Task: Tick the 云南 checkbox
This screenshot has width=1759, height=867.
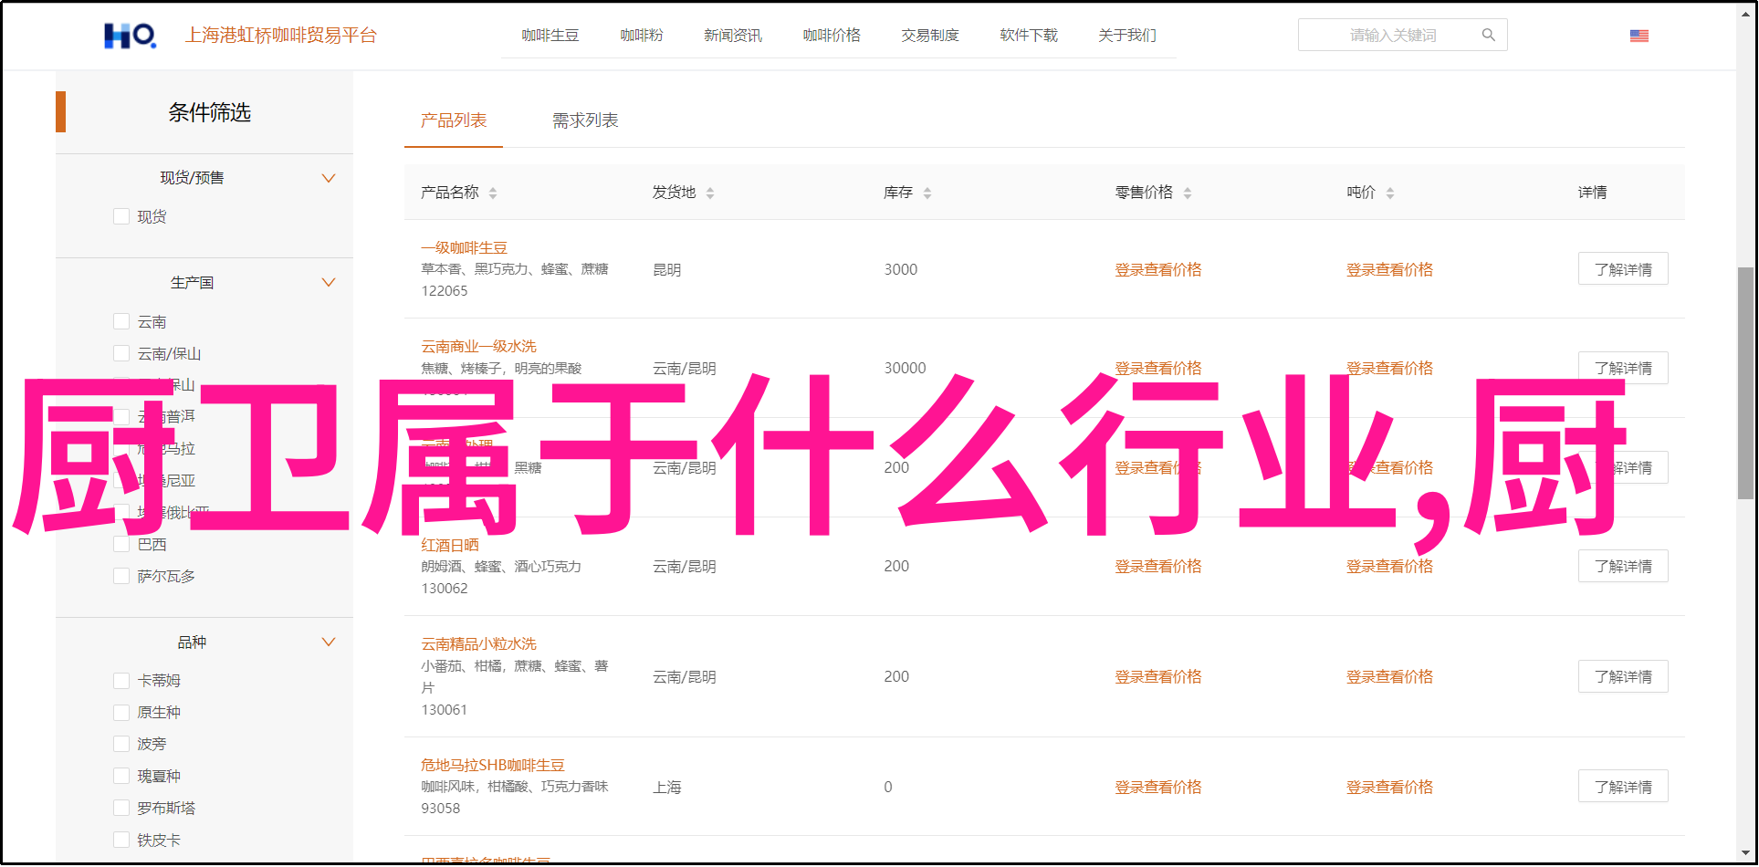Action: coord(121,321)
